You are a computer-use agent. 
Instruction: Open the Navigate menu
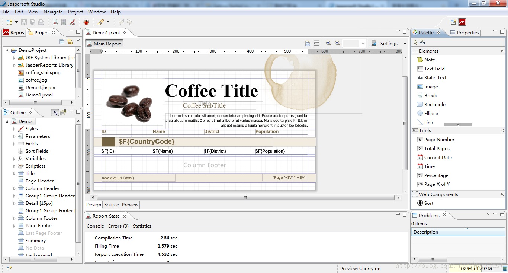click(x=53, y=12)
